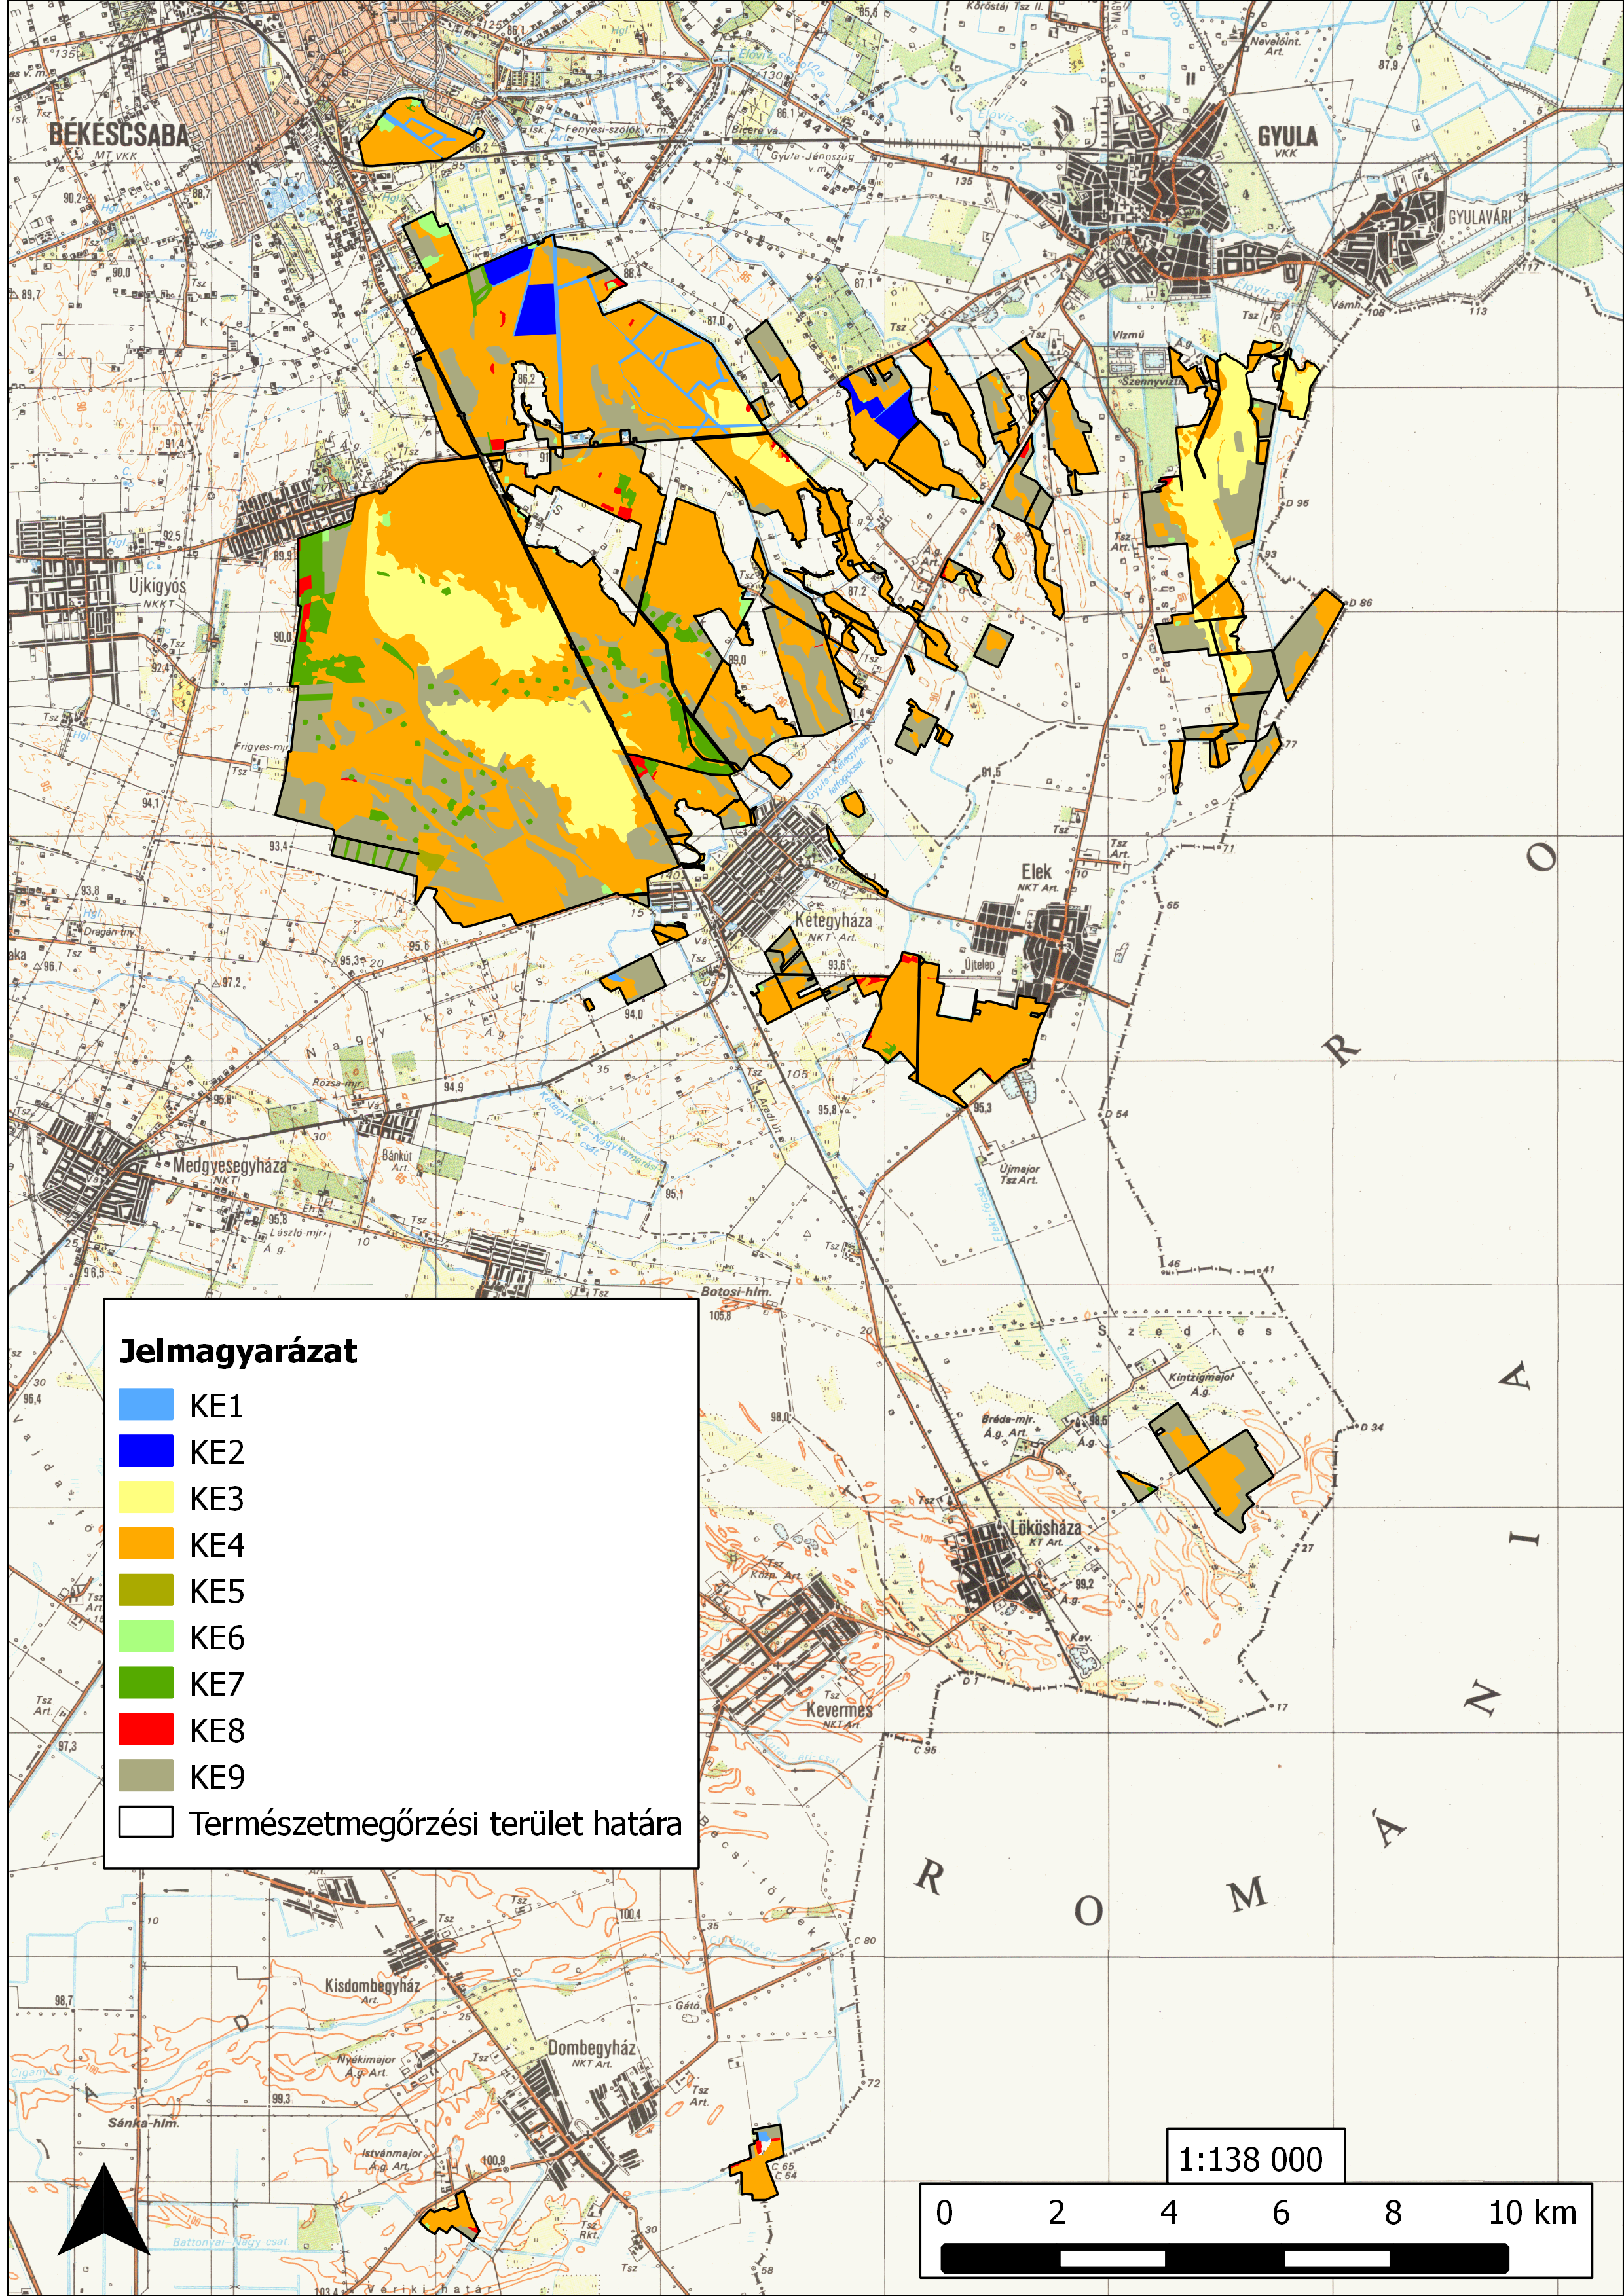Click the KE2 dark blue legend swatch

(x=146, y=1451)
